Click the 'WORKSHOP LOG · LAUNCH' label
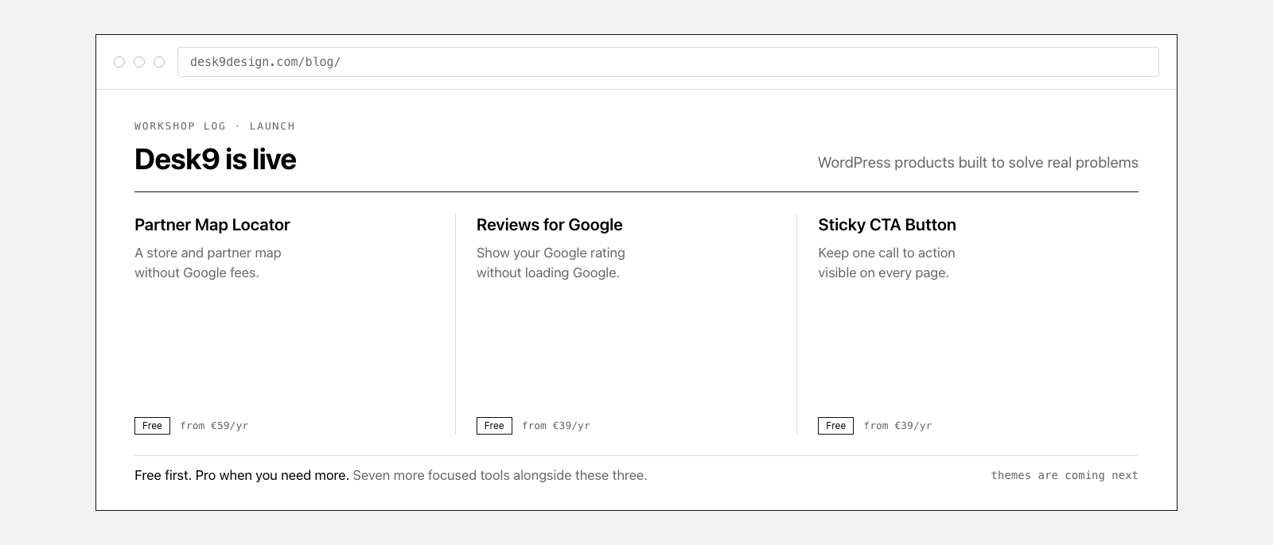Image resolution: width=1273 pixels, height=545 pixels. pyautogui.click(x=215, y=126)
